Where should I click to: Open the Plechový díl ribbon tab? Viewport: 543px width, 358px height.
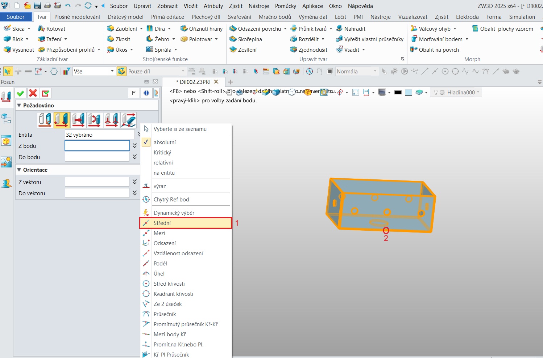pyautogui.click(x=206, y=17)
